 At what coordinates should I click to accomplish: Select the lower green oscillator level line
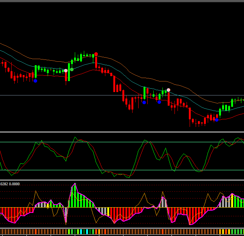coord(122,170)
